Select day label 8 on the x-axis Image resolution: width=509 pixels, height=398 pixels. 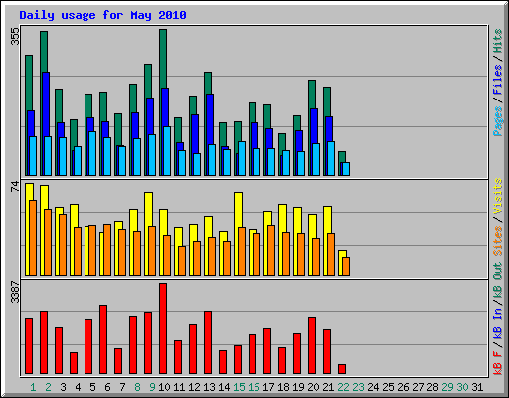point(137,387)
